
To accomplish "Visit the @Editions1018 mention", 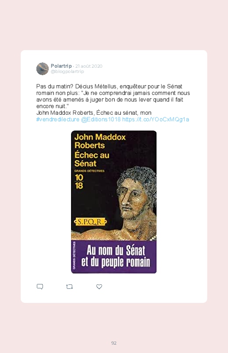I will click(101, 119).
